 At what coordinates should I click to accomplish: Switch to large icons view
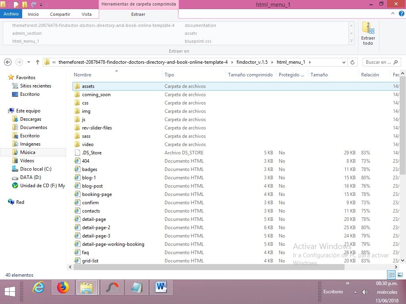click(400, 275)
